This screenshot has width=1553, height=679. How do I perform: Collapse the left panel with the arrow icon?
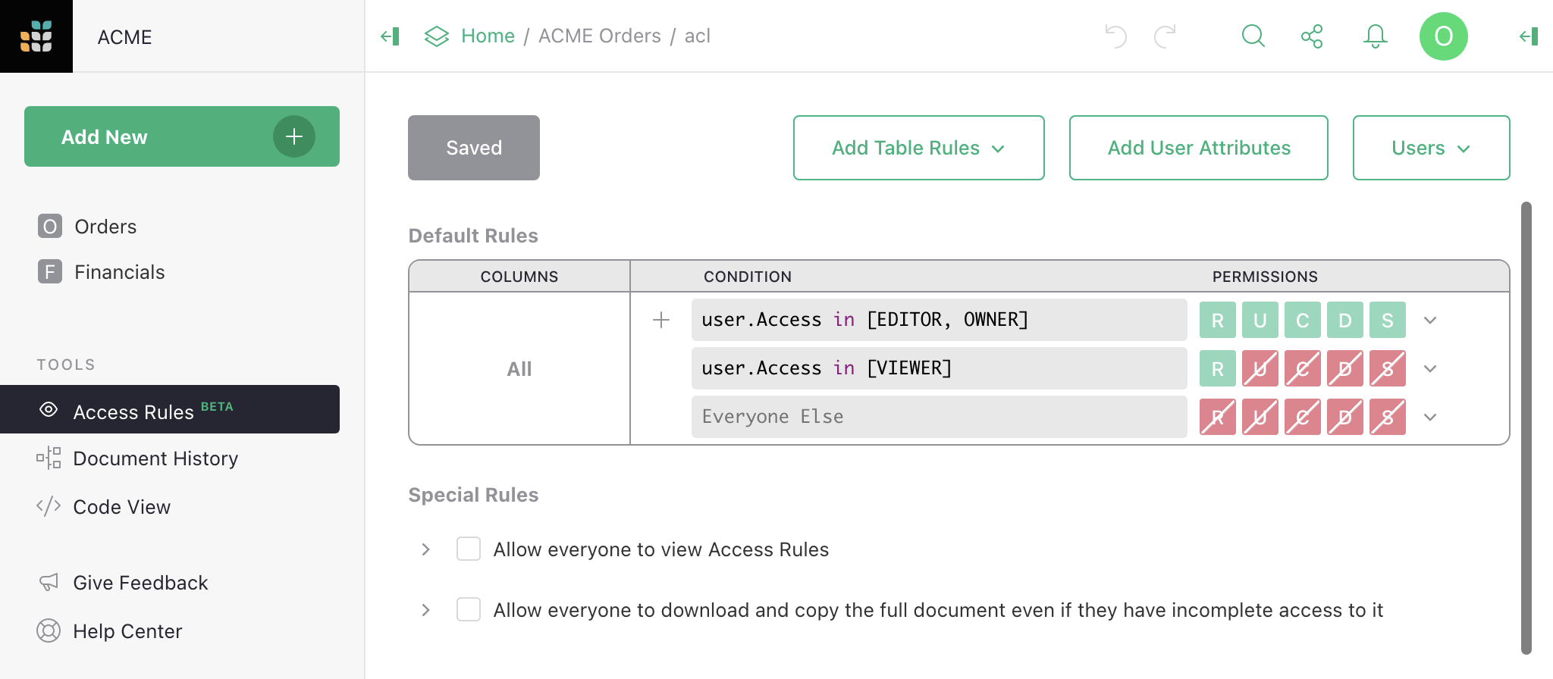coord(391,36)
